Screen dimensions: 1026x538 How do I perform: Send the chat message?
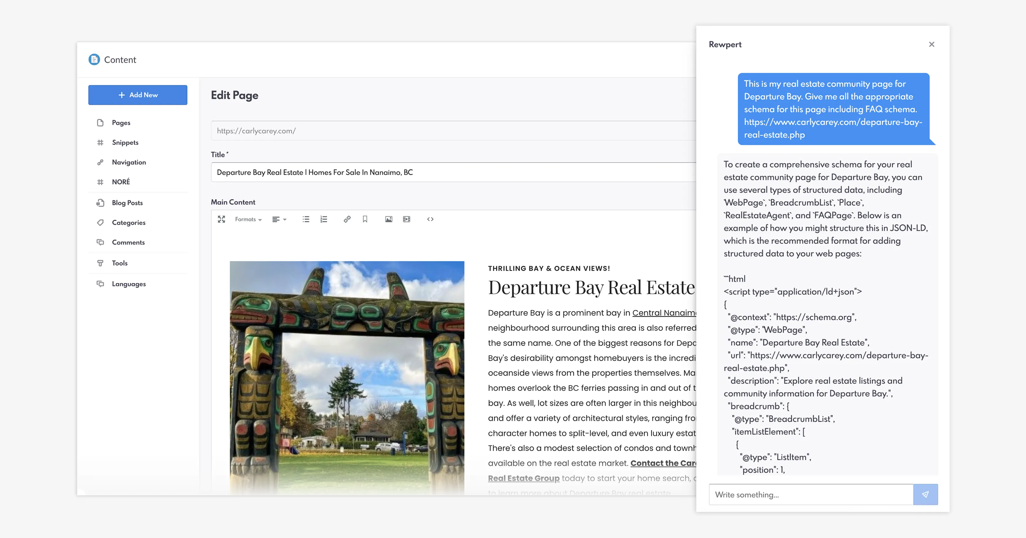pyautogui.click(x=925, y=494)
